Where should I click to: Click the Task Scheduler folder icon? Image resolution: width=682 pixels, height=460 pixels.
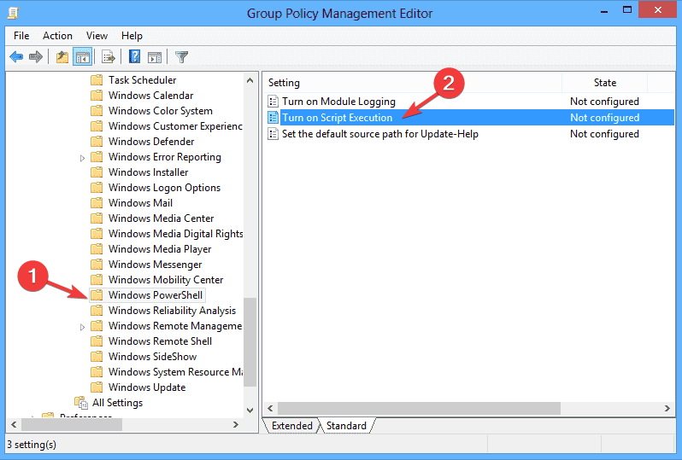(97, 80)
